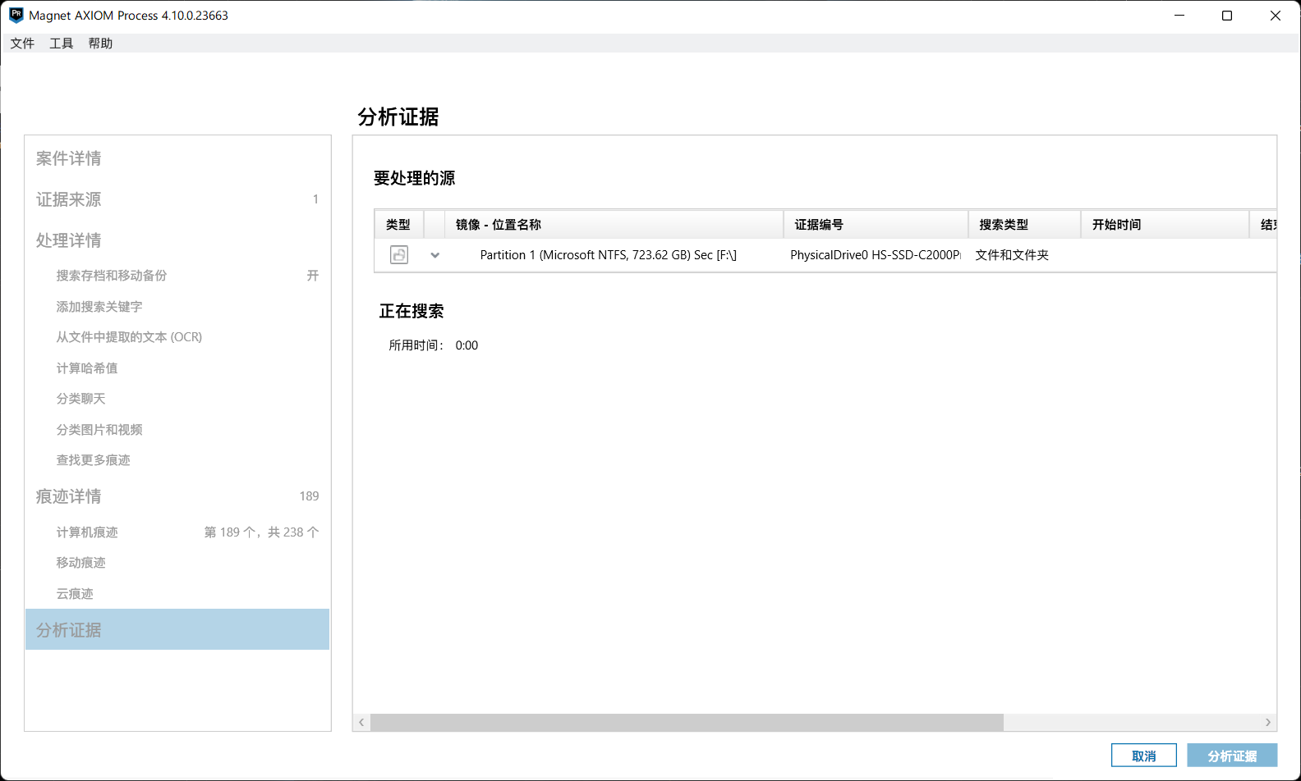Open 从文件中提取的文本 (OCR) settings
Viewport: 1301px width, 781px height.
[129, 337]
